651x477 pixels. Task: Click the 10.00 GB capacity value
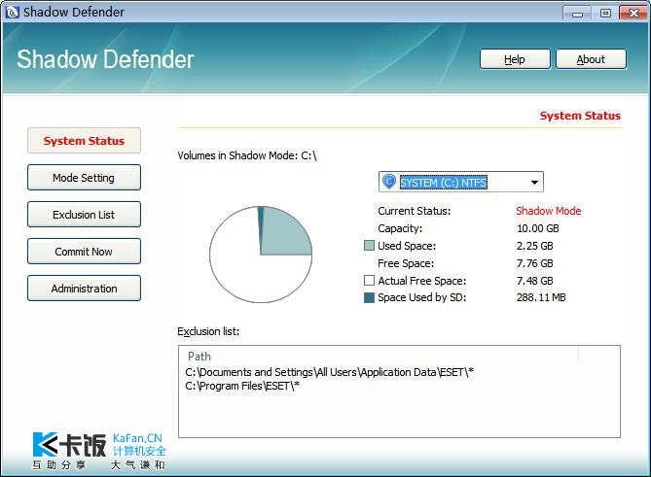coord(538,228)
